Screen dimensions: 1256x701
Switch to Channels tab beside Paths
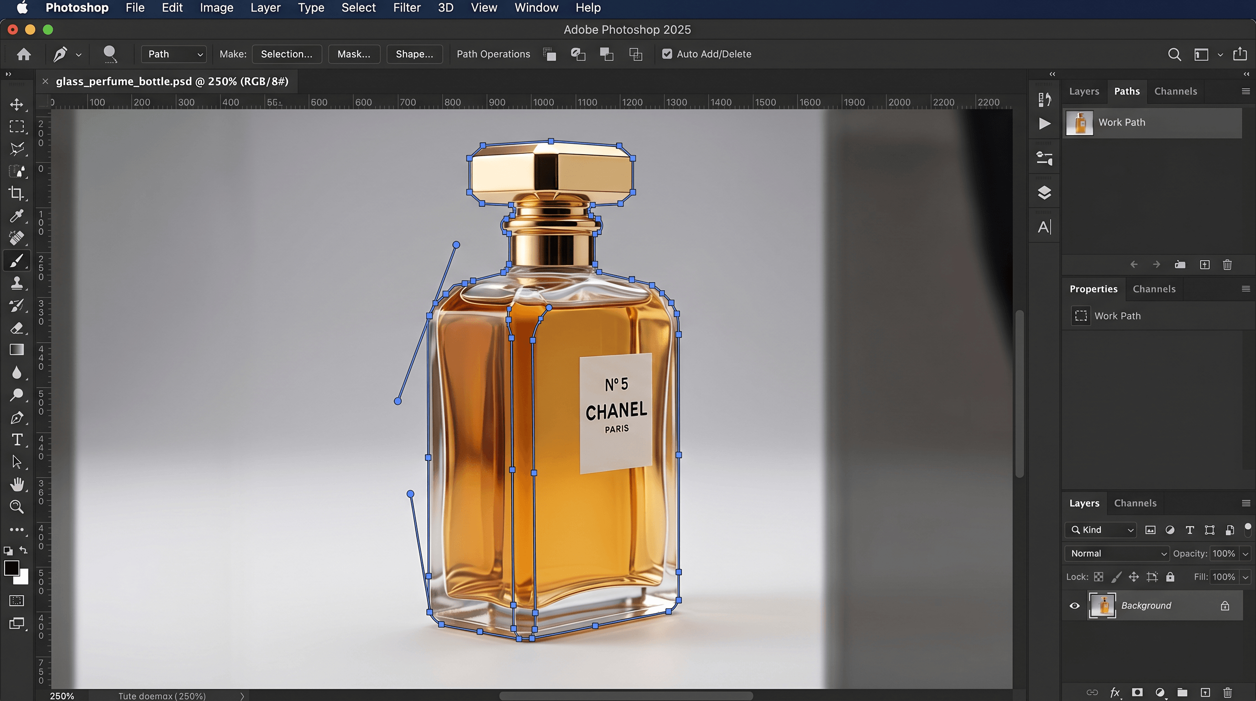click(1176, 91)
